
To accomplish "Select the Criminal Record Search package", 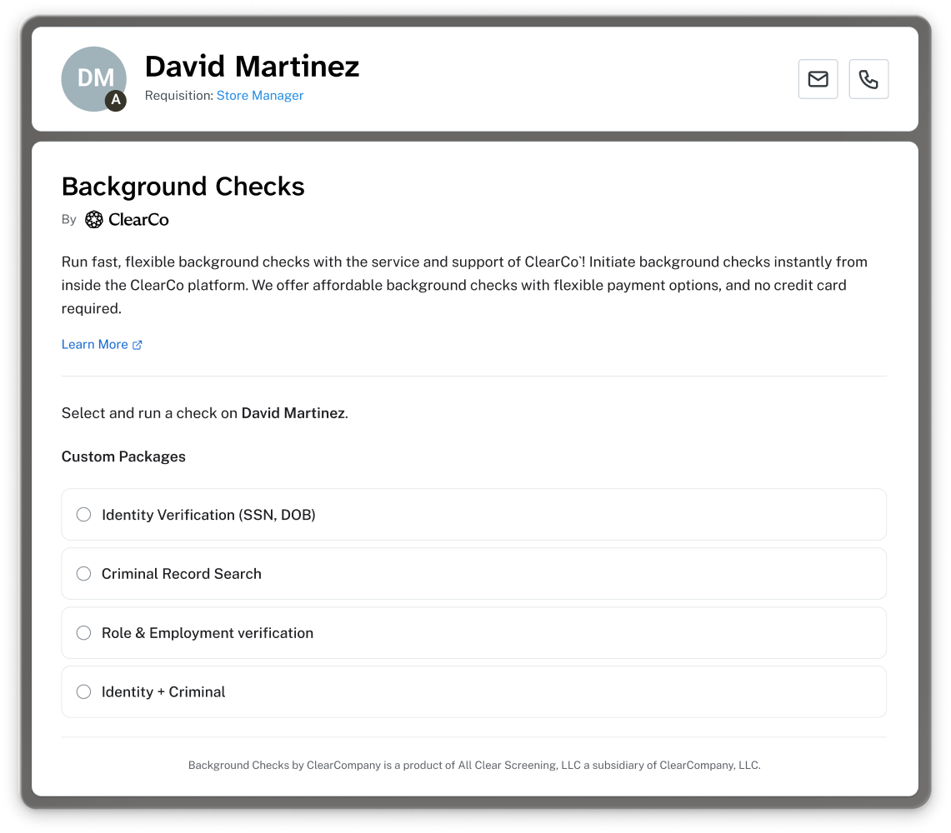I will (83, 573).
